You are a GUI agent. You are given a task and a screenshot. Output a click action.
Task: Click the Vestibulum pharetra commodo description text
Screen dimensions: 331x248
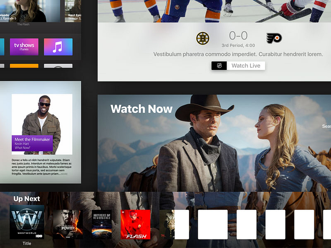point(238,54)
